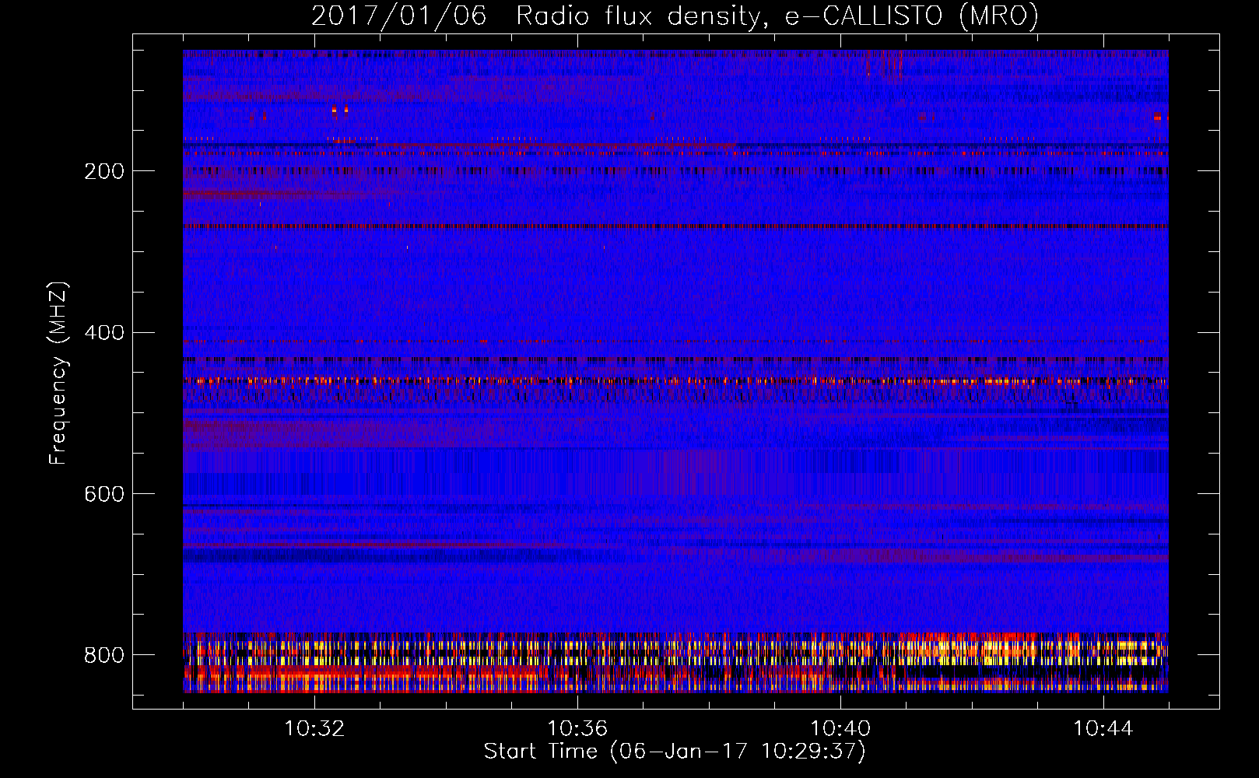Click the plot title "2017/01/06 Radio flux density, e-CALLISTO (MRO)"
1259x778 pixels.
click(675, 16)
